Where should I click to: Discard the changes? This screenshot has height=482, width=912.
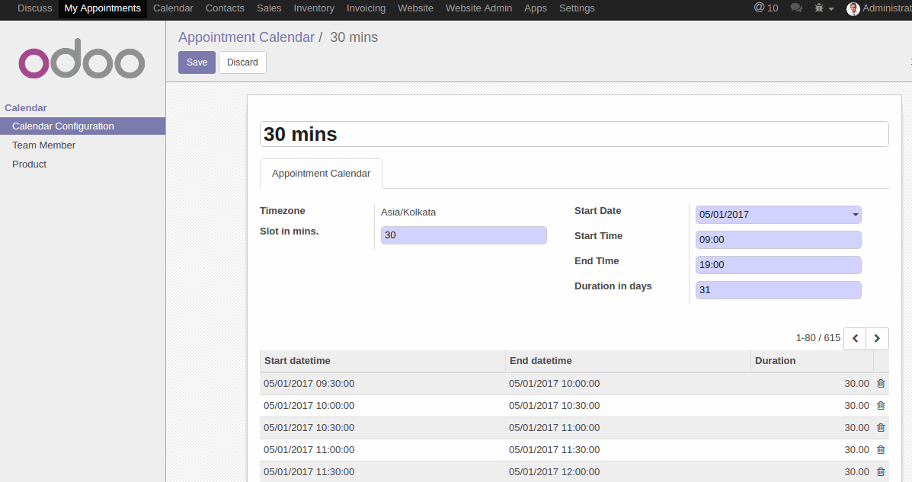click(242, 62)
